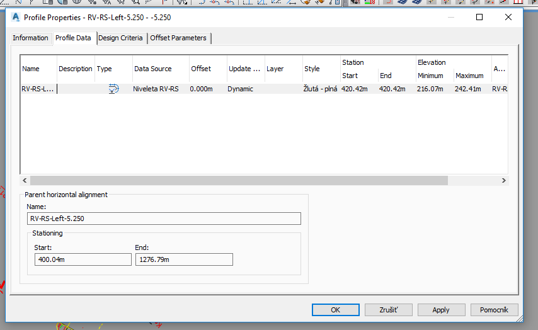
Task: Click the Name column header
Action: point(39,69)
